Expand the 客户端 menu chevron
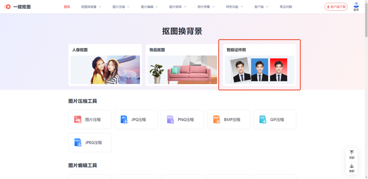This screenshot has height=179, width=368. (267, 7)
